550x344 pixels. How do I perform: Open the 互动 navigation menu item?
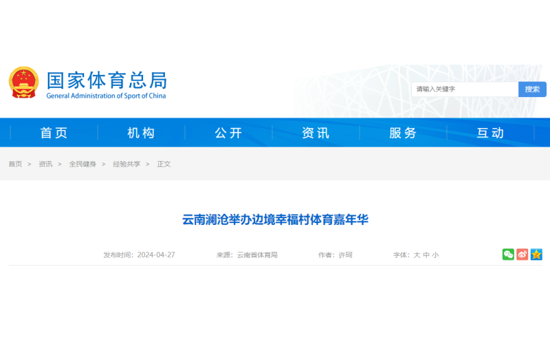point(490,133)
